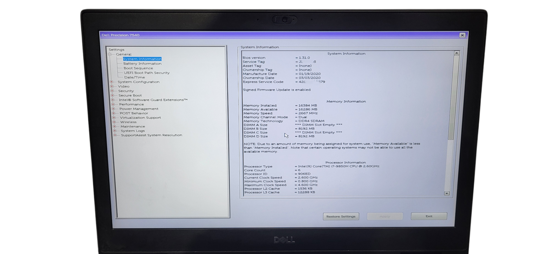550x254 pixels.
Task: Select the Wireless label
Action: pos(129,122)
